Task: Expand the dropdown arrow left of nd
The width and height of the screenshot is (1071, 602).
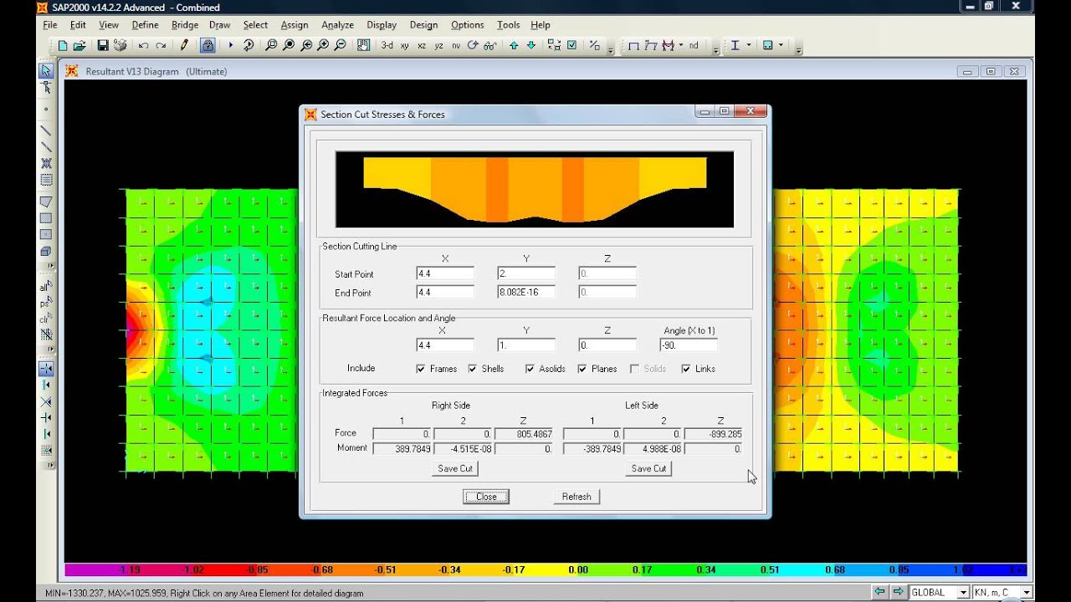Action: tap(680, 45)
